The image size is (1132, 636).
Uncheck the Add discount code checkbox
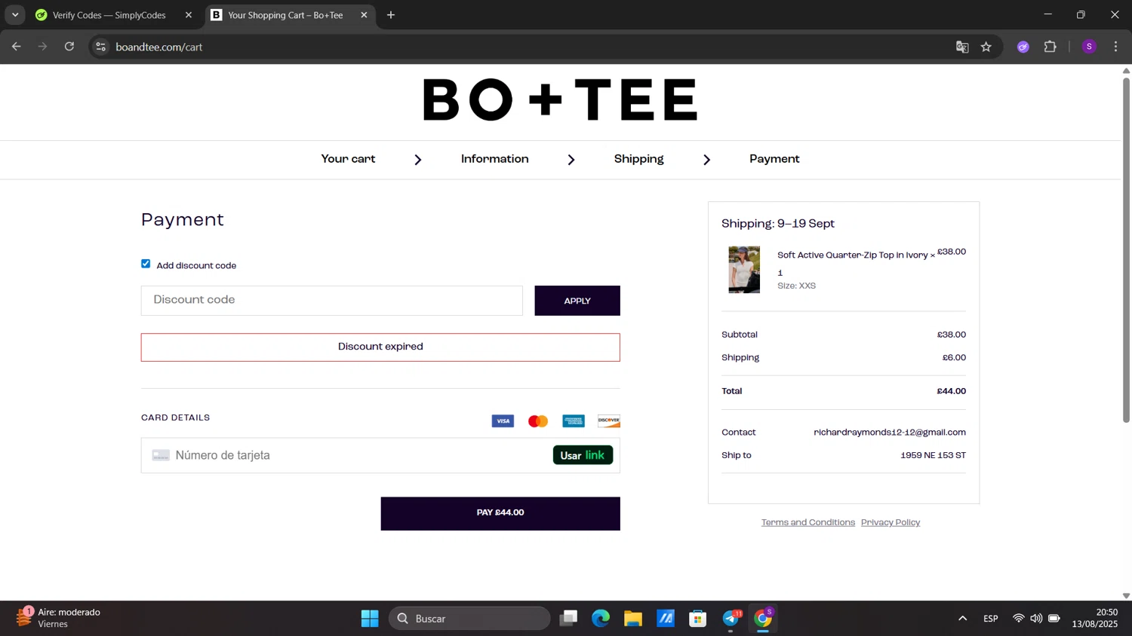(x=146, y=264)
